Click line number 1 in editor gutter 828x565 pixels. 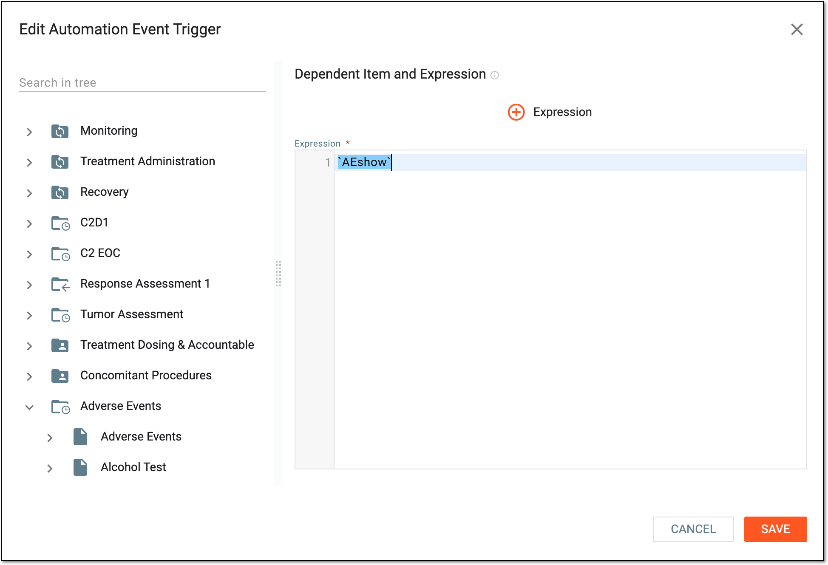pyautogui.click(x=328, y=162)
